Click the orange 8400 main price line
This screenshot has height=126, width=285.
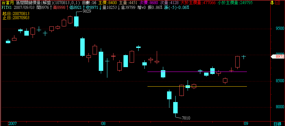197,86
